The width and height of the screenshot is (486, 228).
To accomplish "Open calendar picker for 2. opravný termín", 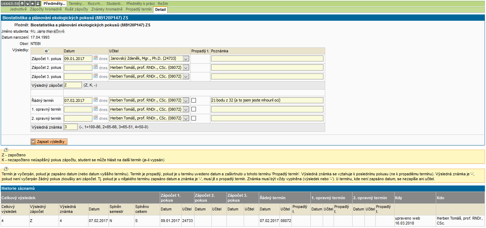I will click(96, 118).
